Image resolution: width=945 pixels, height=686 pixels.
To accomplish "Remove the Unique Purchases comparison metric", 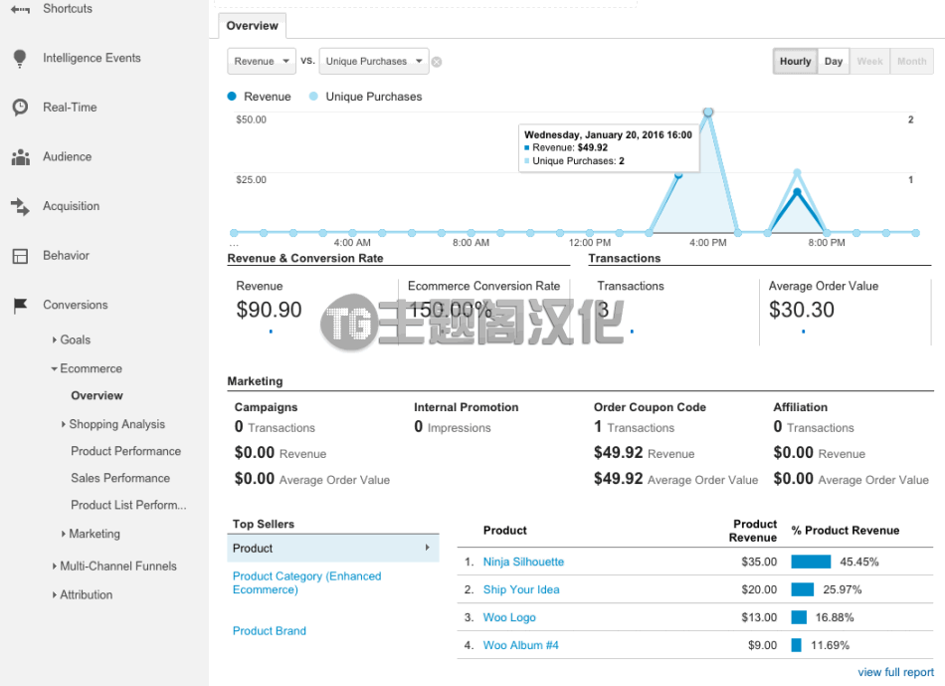I will [x=437, y=62].
